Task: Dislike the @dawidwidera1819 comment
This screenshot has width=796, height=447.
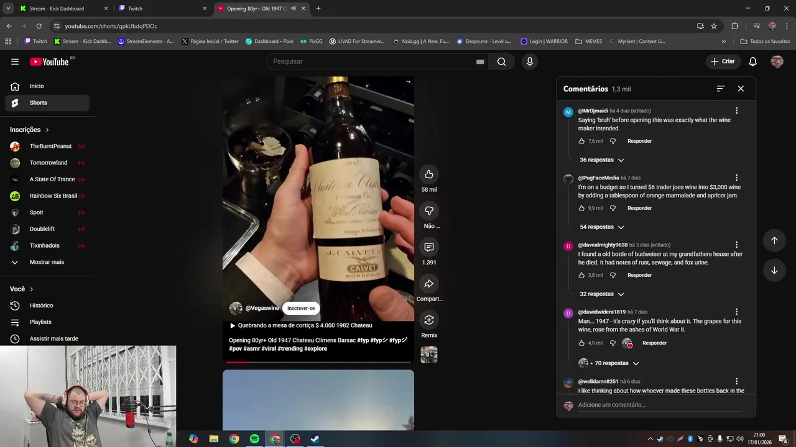Action: (613, 343)
